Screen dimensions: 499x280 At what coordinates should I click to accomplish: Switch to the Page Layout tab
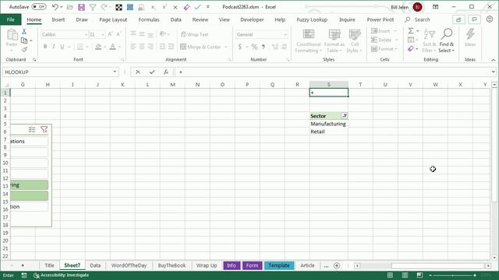[113, 19]
